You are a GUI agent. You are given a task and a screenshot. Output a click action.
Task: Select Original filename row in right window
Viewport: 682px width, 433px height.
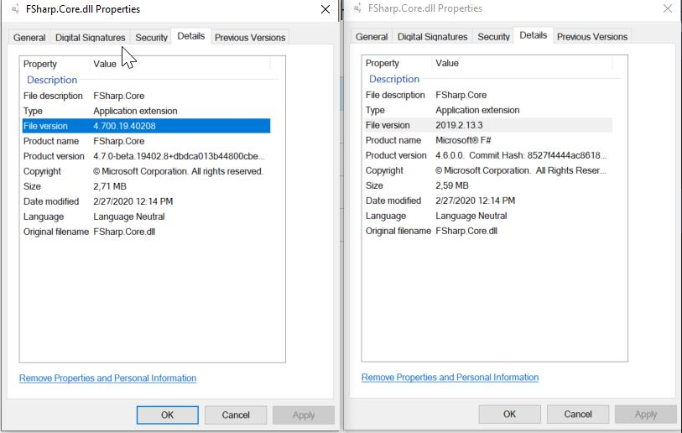488,231
